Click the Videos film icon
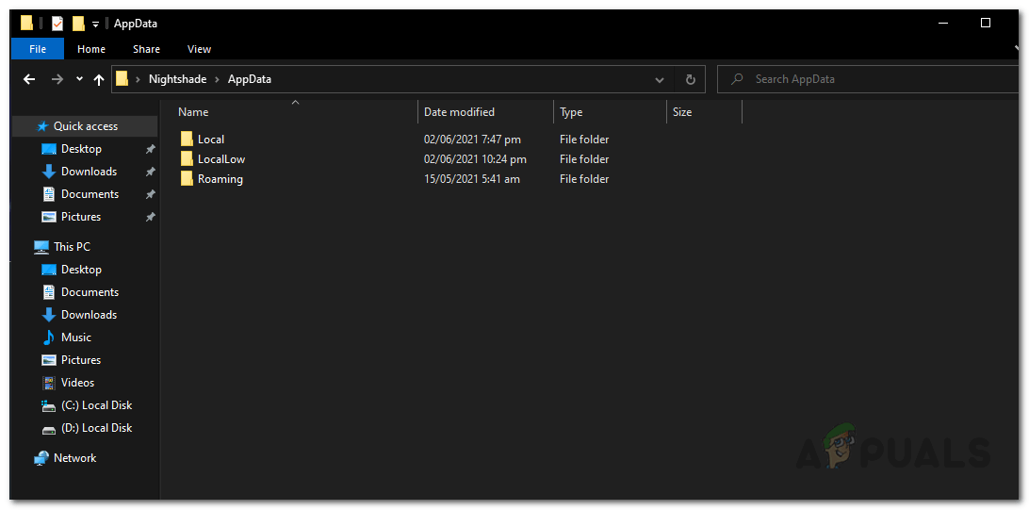1029x510 pixels. (49, 383)
